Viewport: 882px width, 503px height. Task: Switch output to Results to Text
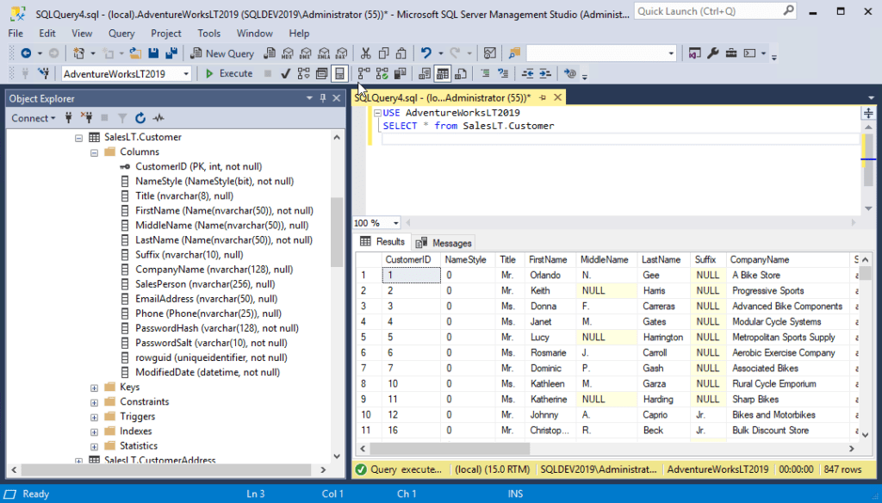coord(425,74)
